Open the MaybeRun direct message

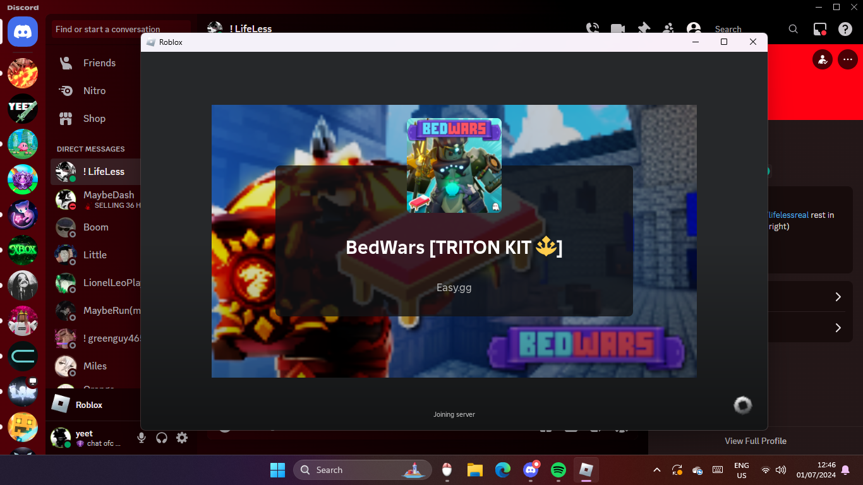click(x=95, y=311)
